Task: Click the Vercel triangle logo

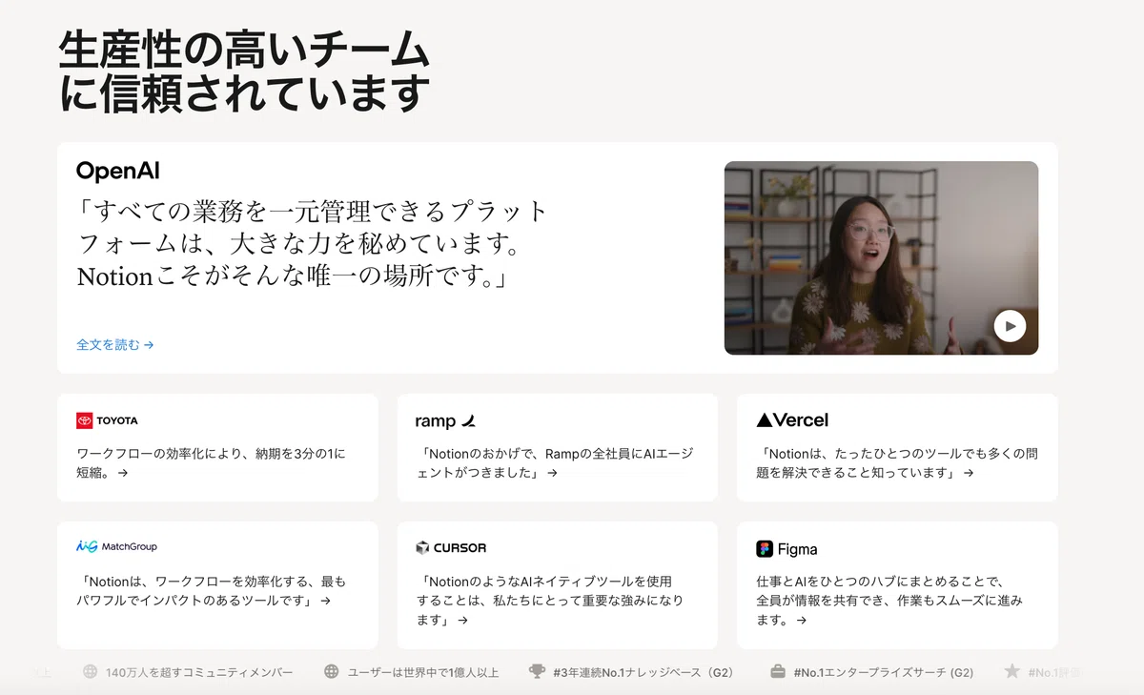Action: point(765,419)
